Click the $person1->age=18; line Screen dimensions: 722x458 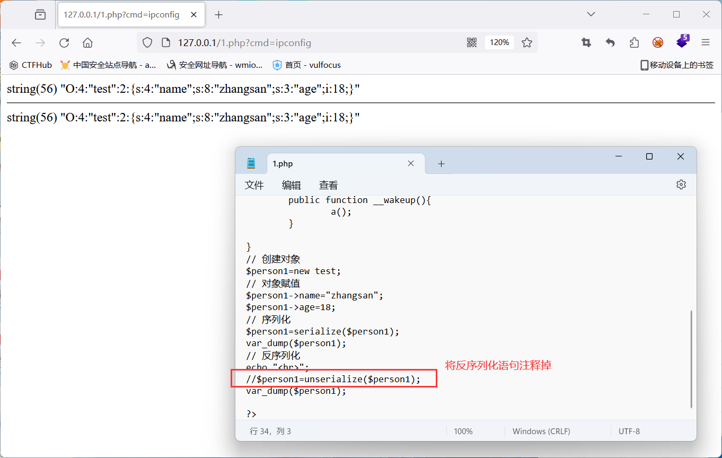[291, 307]
